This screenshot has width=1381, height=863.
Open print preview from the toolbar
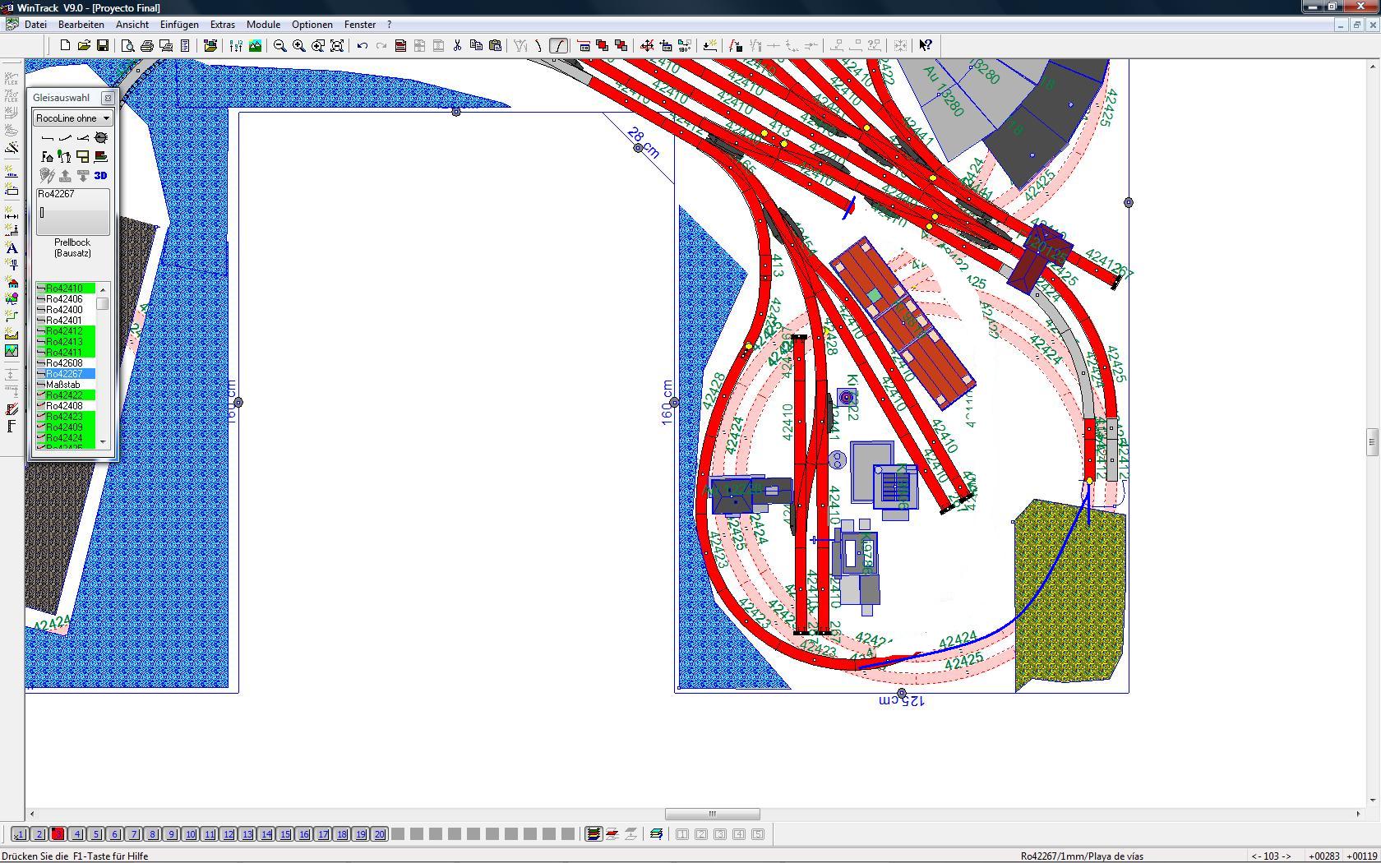(128, 46)
